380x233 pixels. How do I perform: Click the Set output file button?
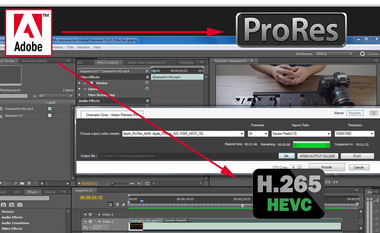click(287, 156)
